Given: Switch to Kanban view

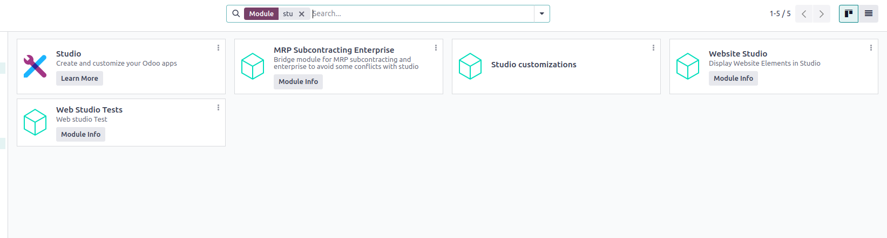Looking at the screenshot, I should tap(848, 13).
